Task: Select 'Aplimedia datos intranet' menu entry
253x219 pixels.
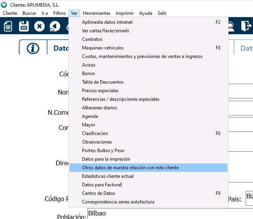Action: tap(107, 22)
